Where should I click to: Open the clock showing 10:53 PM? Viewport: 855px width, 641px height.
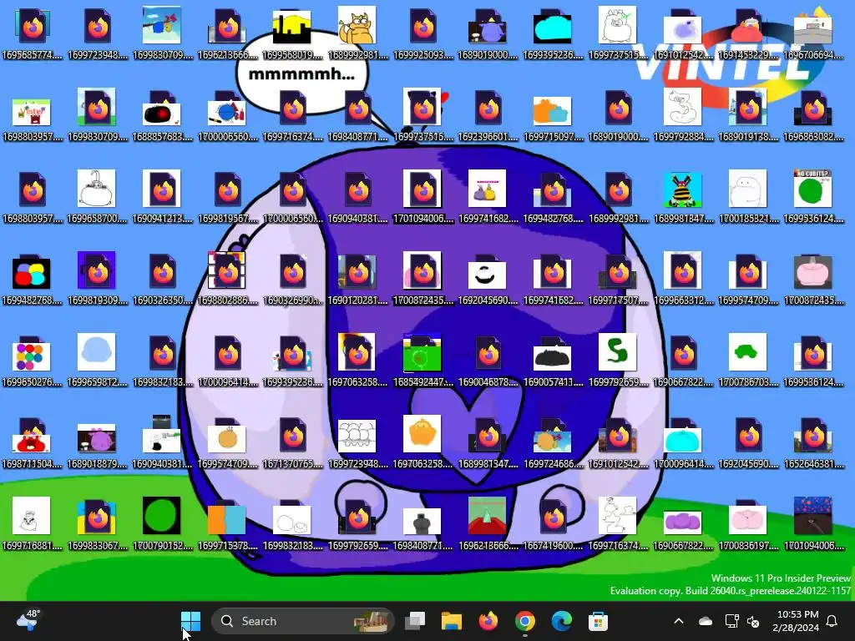(797, 621)
